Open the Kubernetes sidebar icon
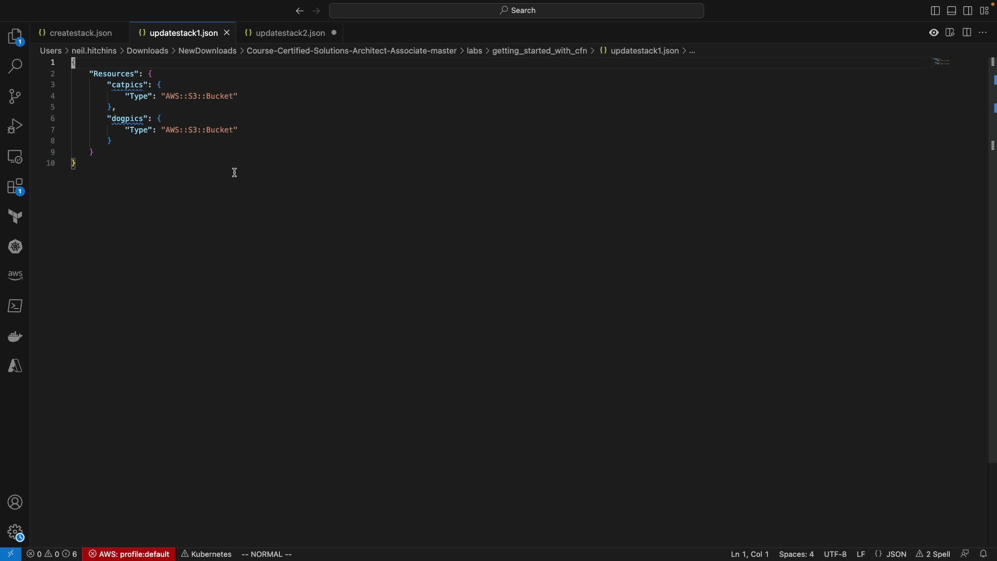Screen dimensions: 997x561 [x=15, y=247]
